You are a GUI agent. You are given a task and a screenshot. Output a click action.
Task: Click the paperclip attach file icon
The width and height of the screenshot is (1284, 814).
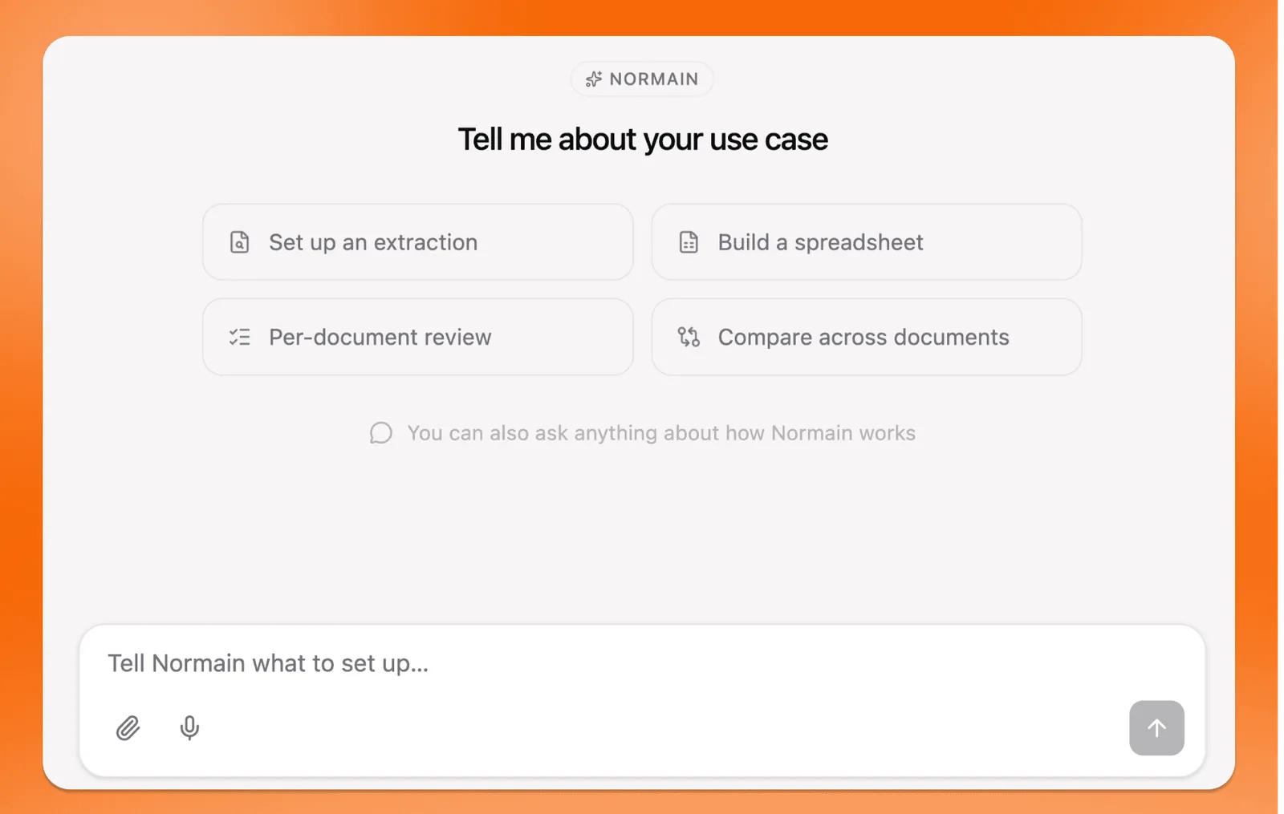(x=128, y=728)
